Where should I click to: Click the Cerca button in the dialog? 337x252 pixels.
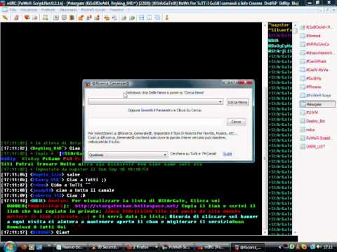coord(236,122)
